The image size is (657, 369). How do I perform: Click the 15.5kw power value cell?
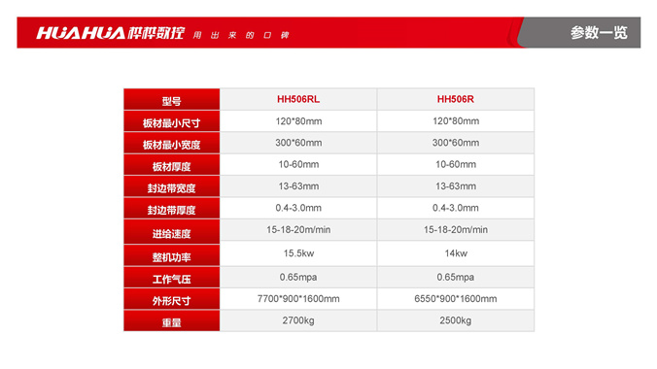(x=298, y=253)
